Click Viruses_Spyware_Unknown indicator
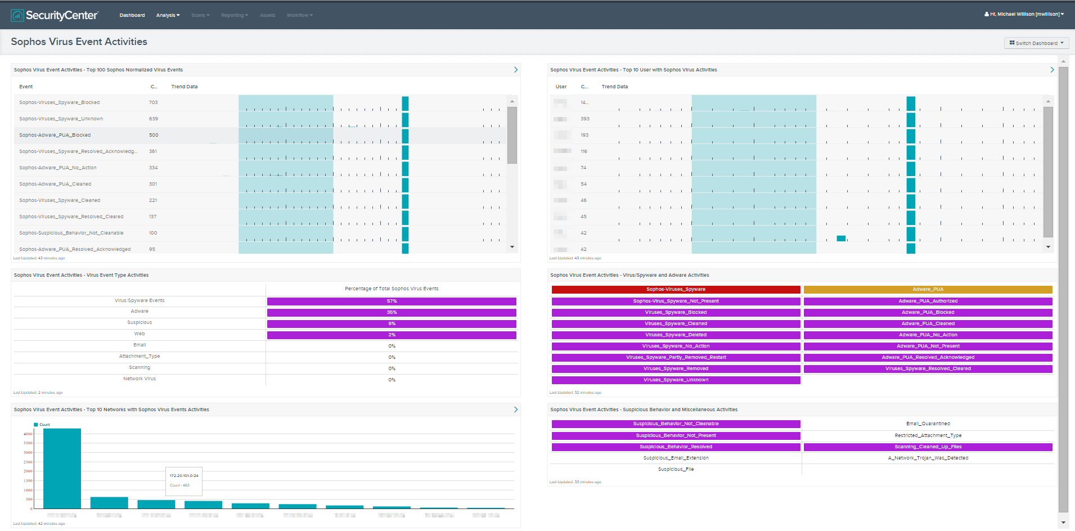1075x531 pixels. pos(676,380)
